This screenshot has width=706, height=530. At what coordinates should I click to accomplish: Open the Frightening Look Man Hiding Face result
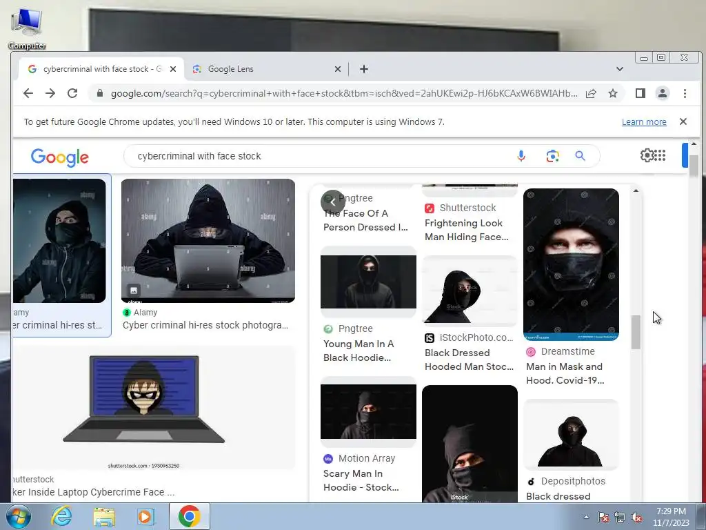coord(467,230)
